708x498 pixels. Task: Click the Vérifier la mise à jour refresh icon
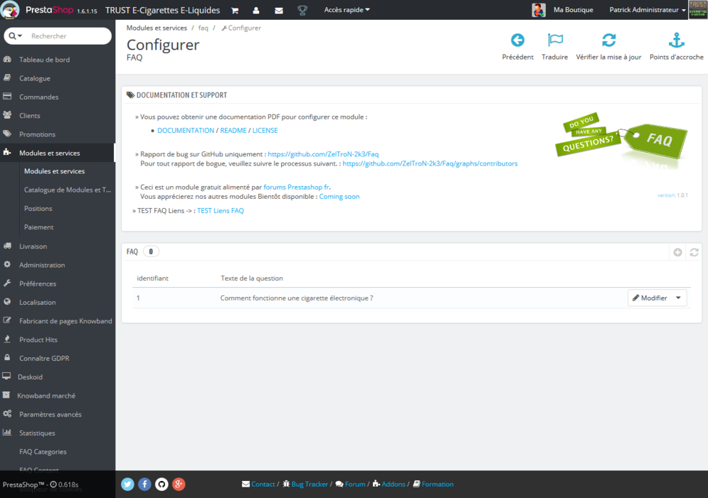coord(608,40)
